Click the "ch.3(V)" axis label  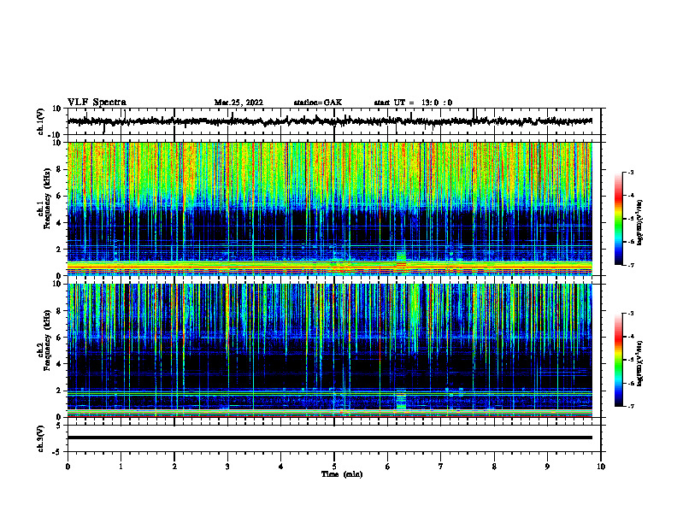[41, 438]
